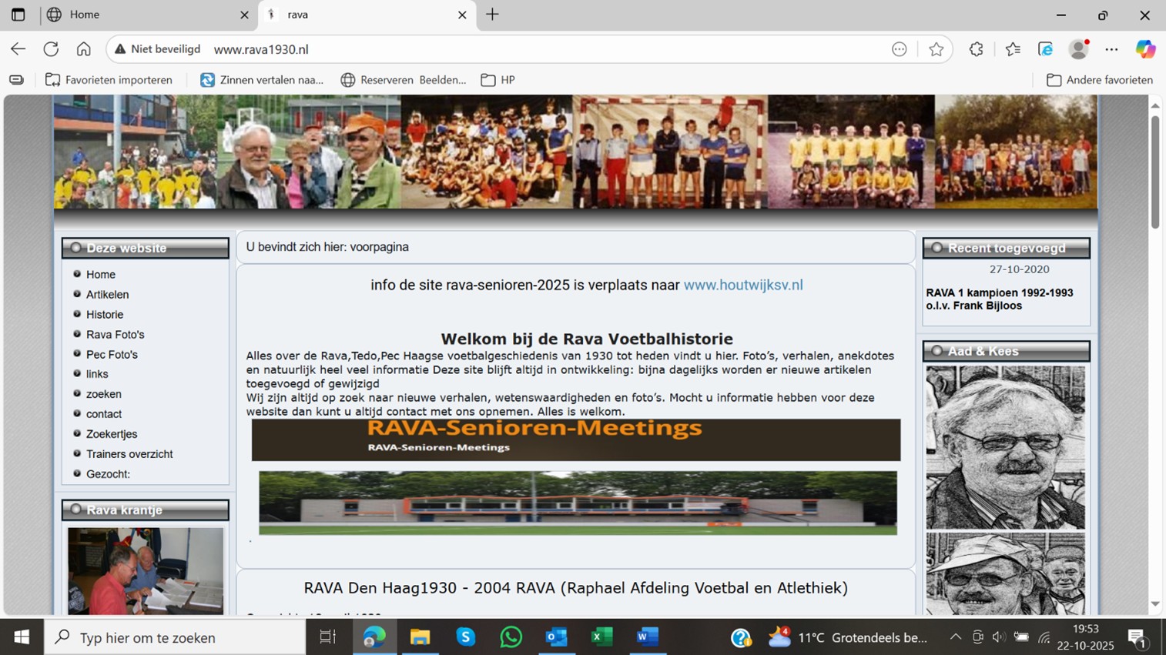The image size is (1166, 655).
Task: Expand the Andere favorieten folder
Action: pyautogui.click(x=1099, y=80)
